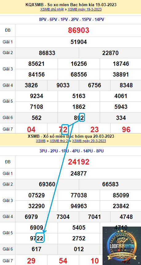Select the code line '3PU - 2PU - 1PU'
Viewport: 141px width, 265px height.
pos(71,151)
